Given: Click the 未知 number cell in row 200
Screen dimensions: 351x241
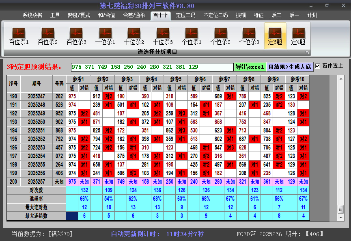Looking at the screenshot, I should point(59,182).
